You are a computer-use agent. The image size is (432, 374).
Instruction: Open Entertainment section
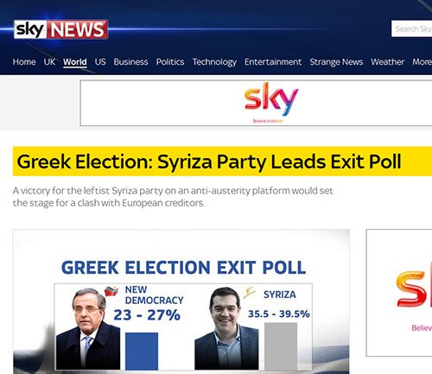point(273,62)
